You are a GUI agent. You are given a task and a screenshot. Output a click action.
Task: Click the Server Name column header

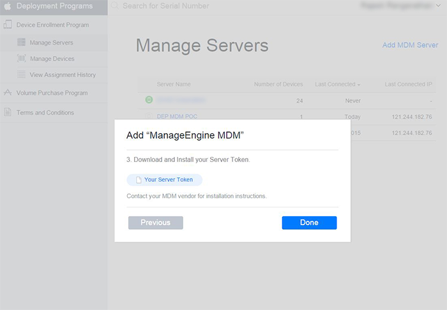click(174, 84)
